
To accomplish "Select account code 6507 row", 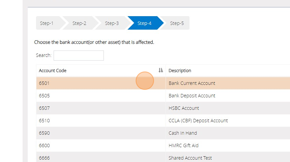I will point(44,108).
